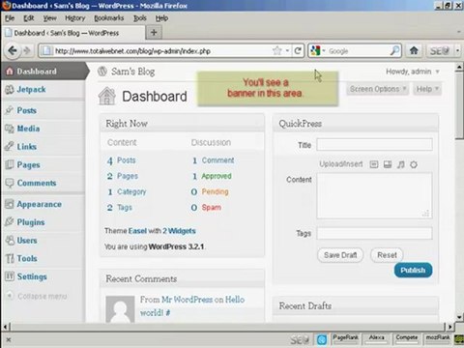Open Comments in the sidebar
Screen dimensions: 464x348
coord(37,183)
